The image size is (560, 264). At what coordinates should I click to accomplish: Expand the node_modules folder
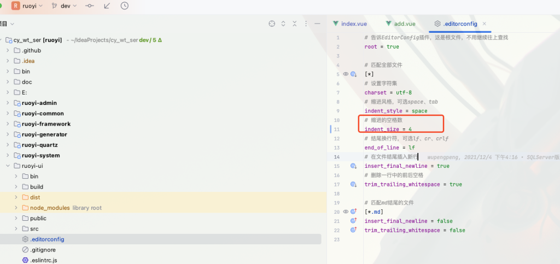pyautogui.click(x=16, y=208)
